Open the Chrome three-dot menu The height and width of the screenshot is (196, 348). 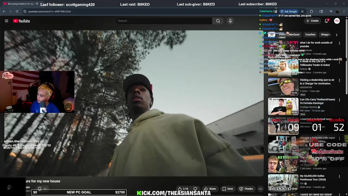point(344,11)
